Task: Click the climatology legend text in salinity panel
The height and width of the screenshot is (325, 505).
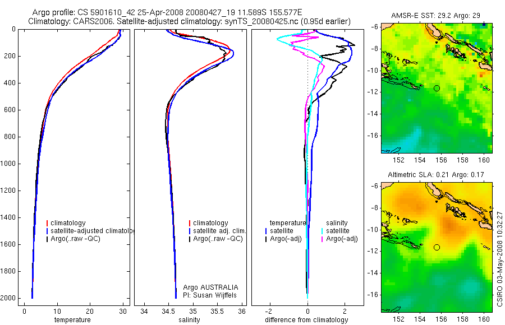Action: [x=210, y=223]
